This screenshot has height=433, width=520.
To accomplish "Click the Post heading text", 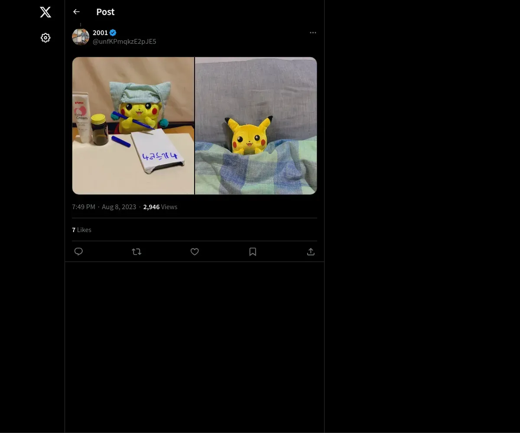I will tap(105, 12).
